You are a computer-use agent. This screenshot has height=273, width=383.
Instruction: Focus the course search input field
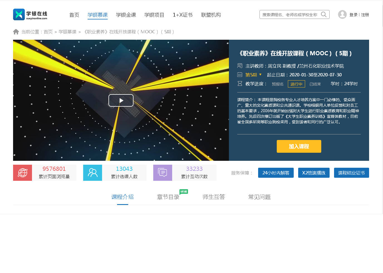point(290,14)
